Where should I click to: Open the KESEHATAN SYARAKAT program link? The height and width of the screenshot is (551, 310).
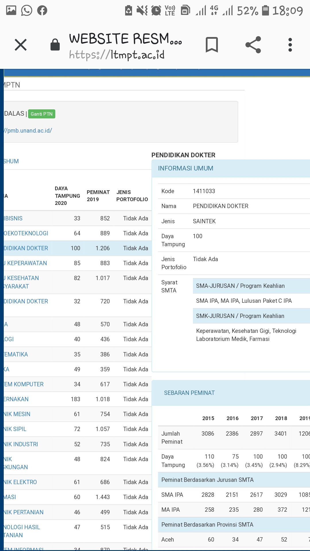[22, 282]
